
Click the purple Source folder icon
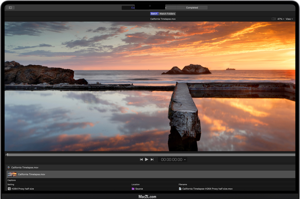point(133,189)
